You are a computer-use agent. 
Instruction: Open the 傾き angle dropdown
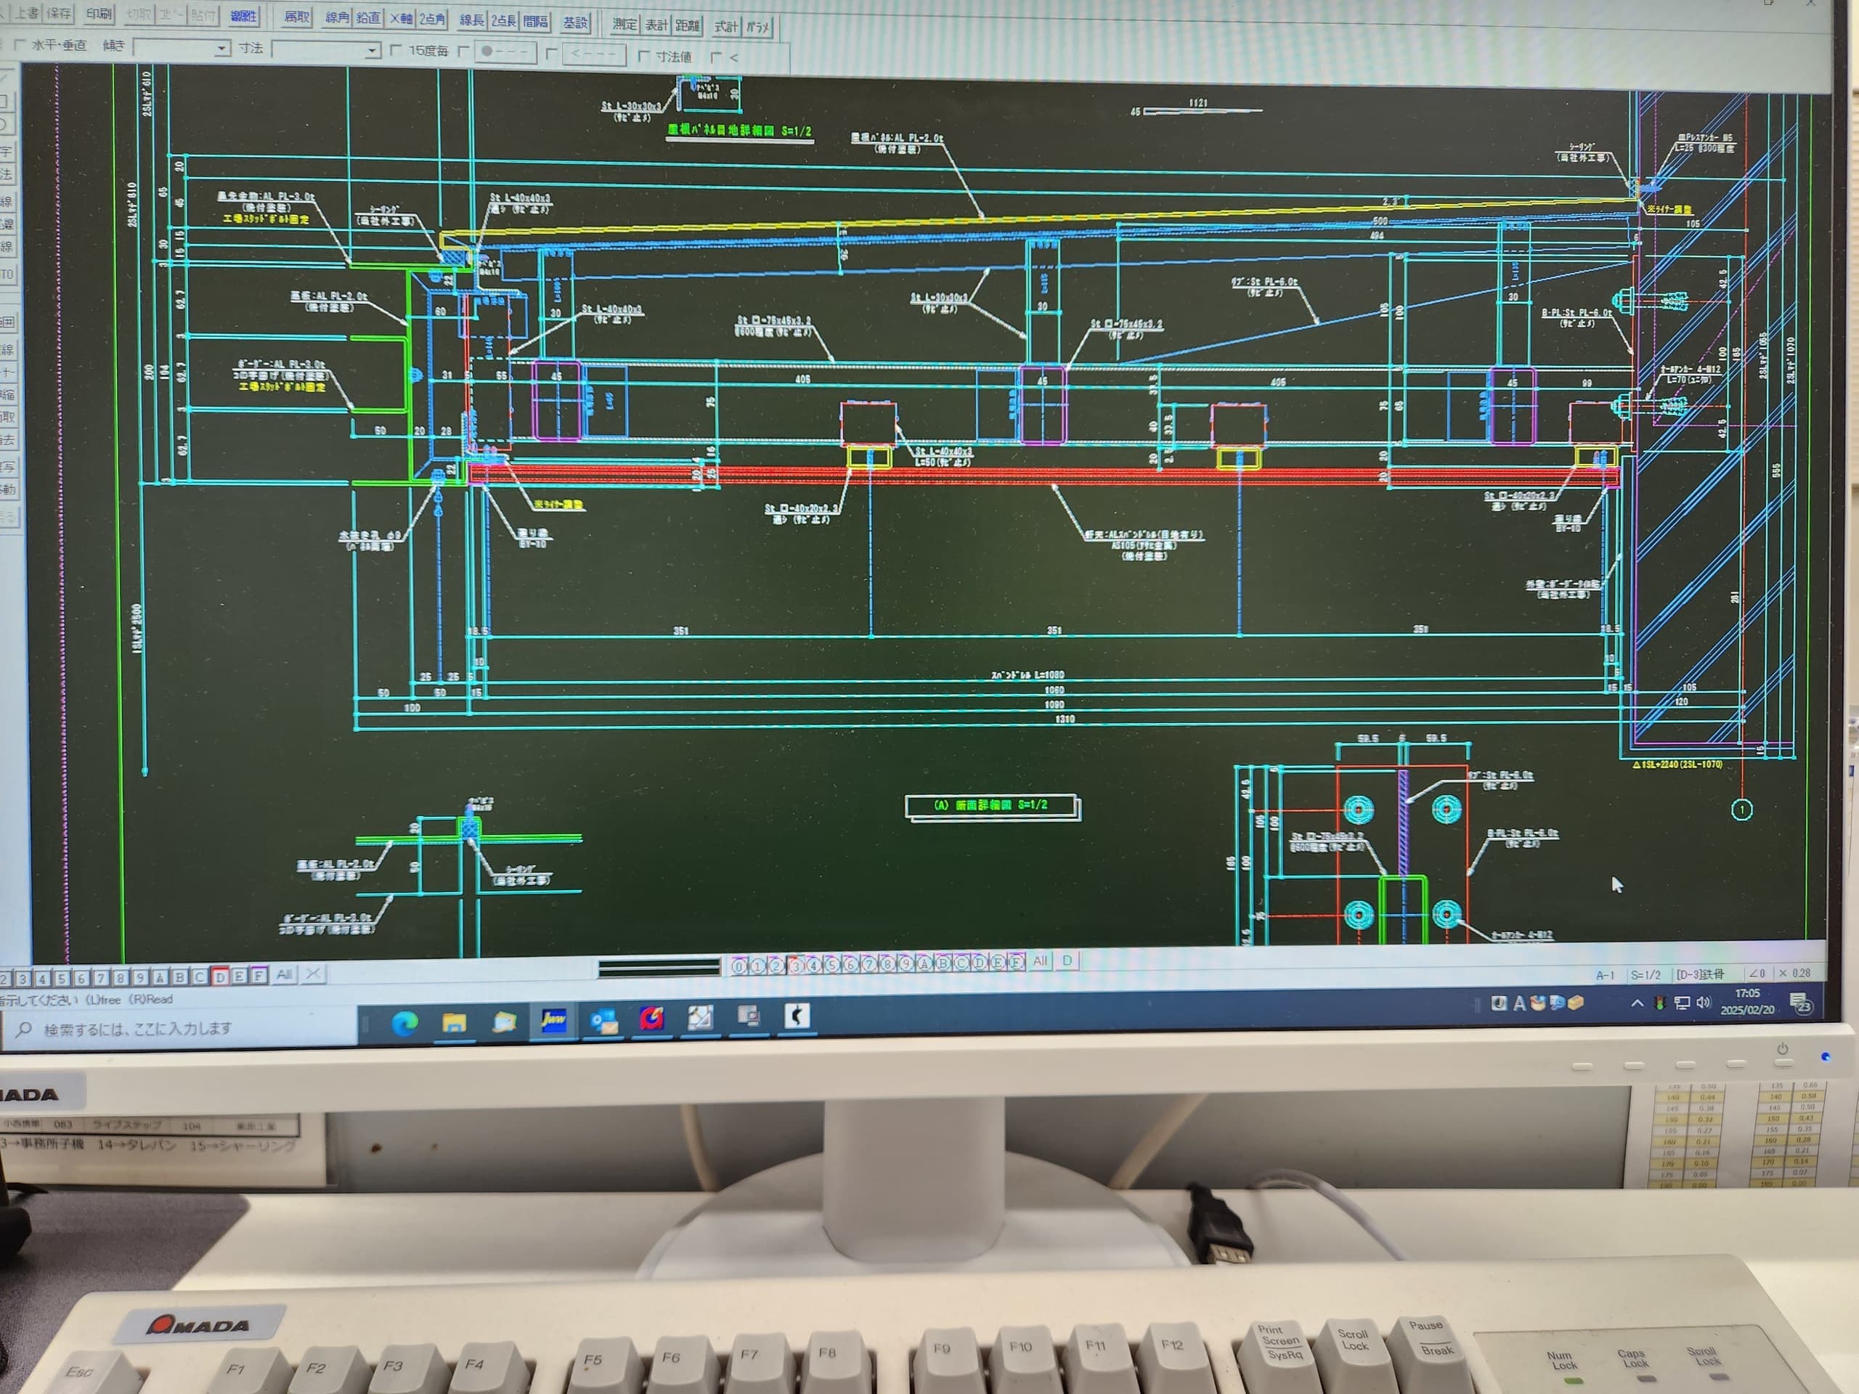tap(221, 49)
